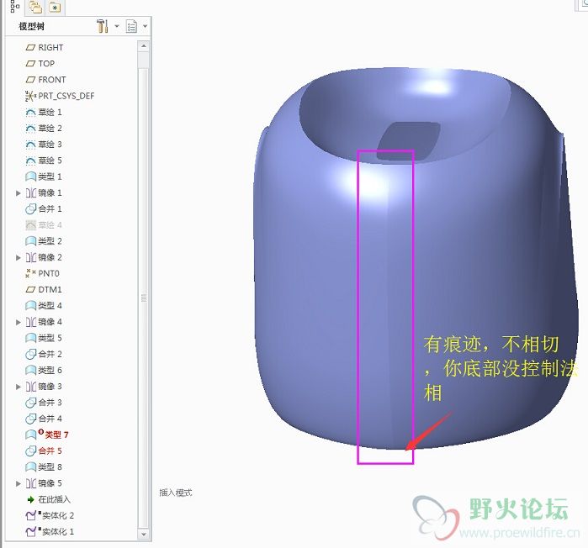Viewport: 588px width, 548px height.
Task: Click the 在此插入 insert-here marker
Action: 49,499
